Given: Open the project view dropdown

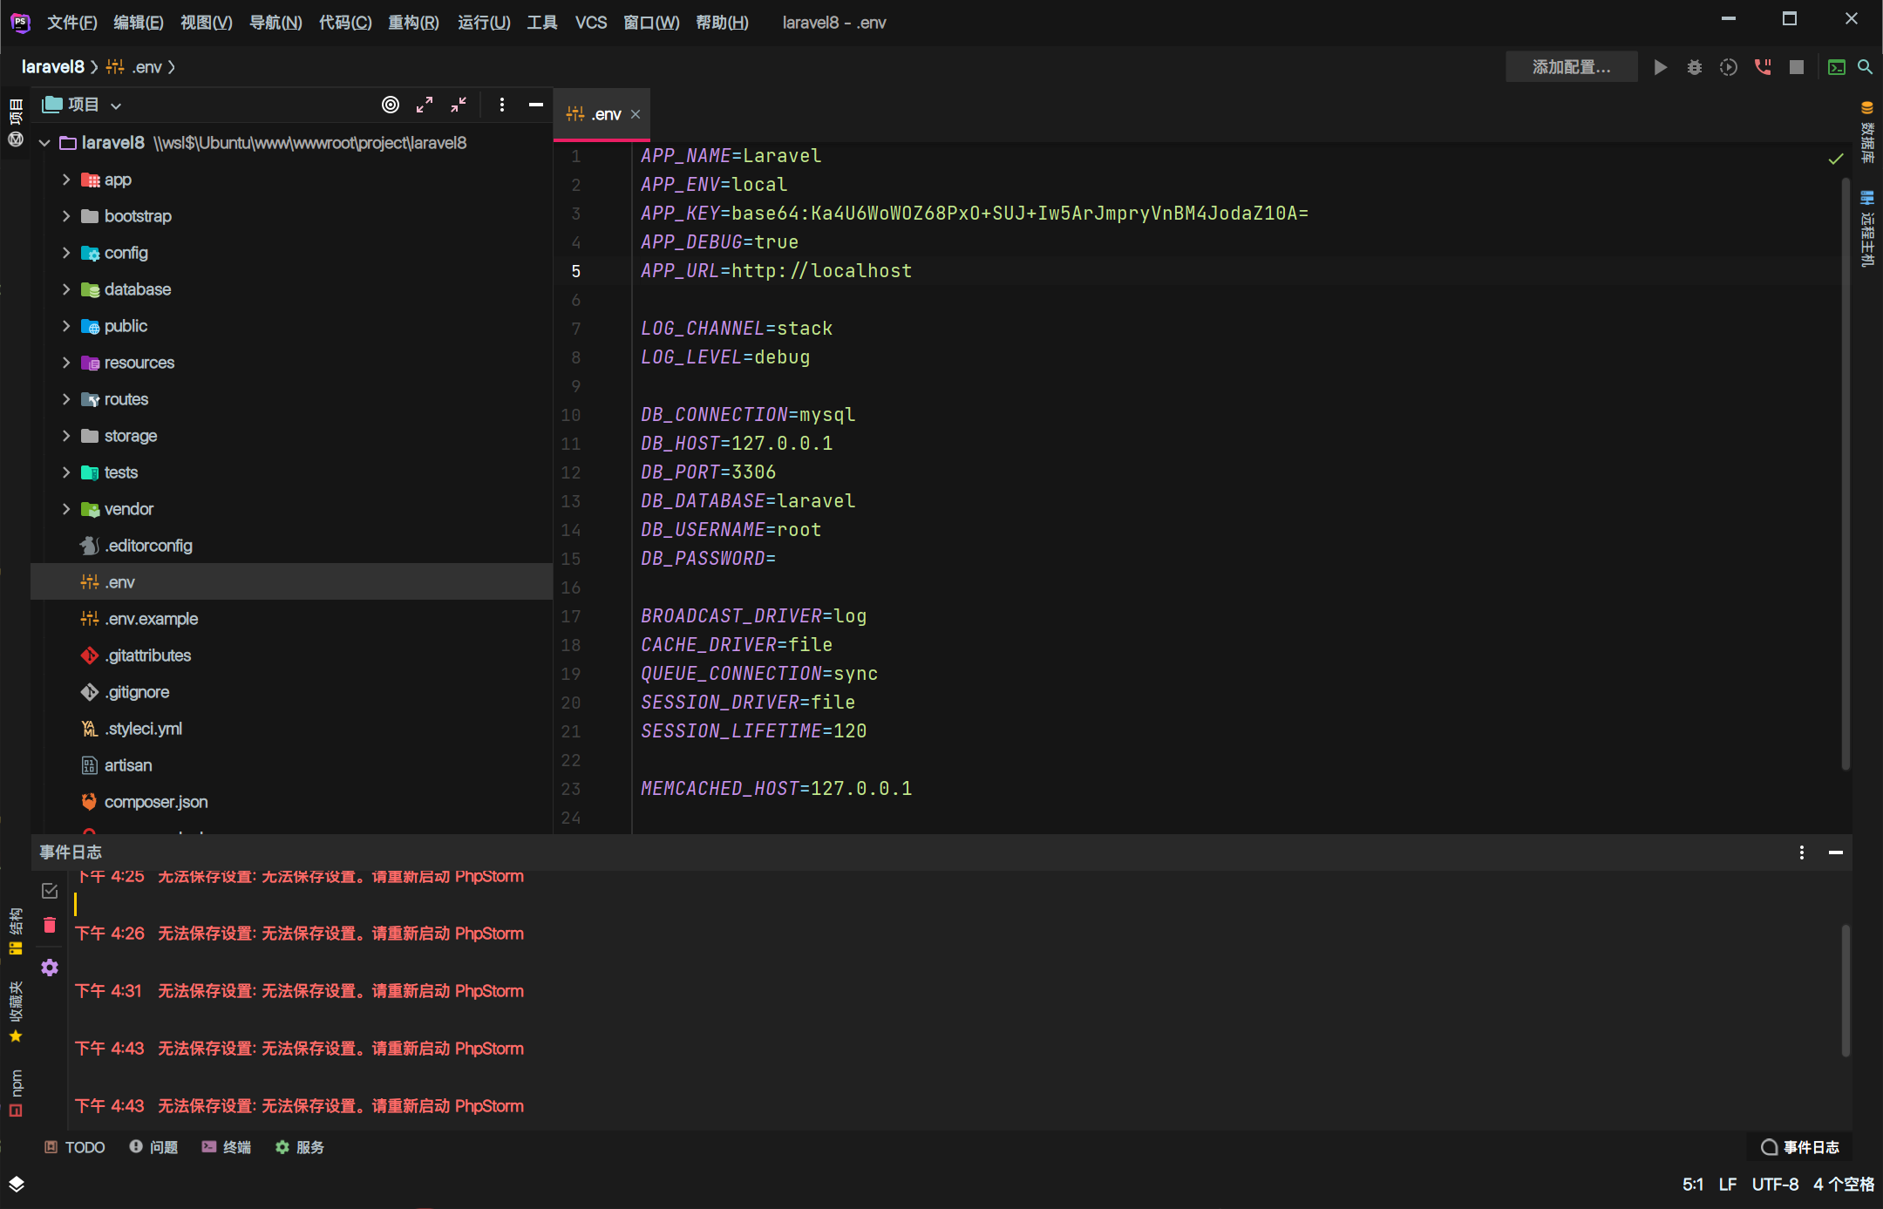Looking at the screenshot, I should click(x=116, y=105).
